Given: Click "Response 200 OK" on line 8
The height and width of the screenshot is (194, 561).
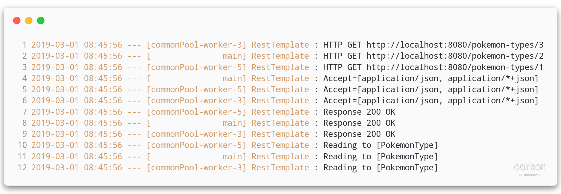Looking at the screenshot, I should point(359,123).
